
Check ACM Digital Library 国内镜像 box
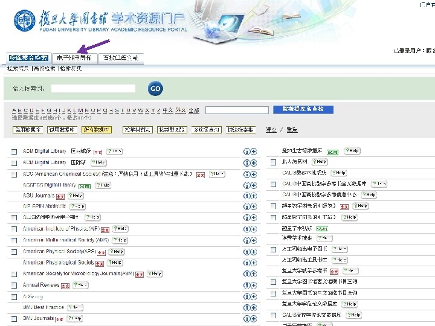pos(14,152)
